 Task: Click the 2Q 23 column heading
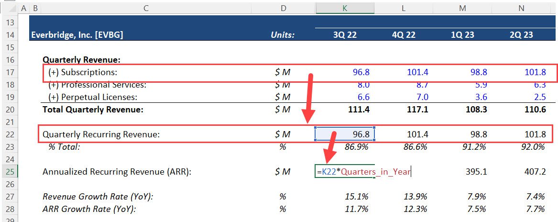tap(521, 35)
